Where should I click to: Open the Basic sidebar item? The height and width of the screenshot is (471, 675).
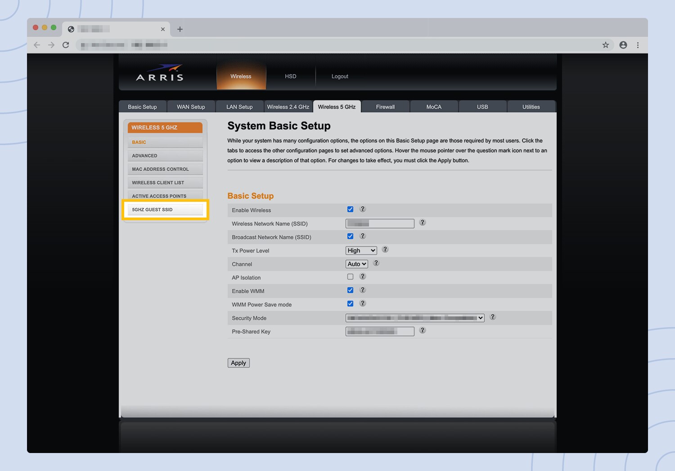(x=165, y=142)
